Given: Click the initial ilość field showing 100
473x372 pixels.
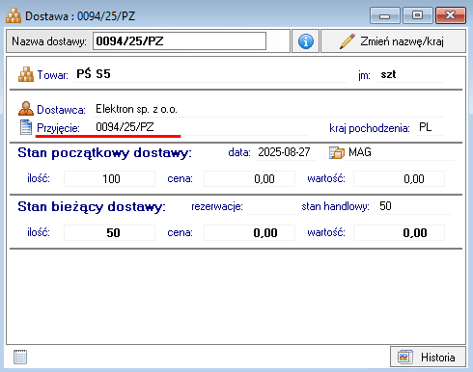Looking at the screenshot, I should pos(109,178).
